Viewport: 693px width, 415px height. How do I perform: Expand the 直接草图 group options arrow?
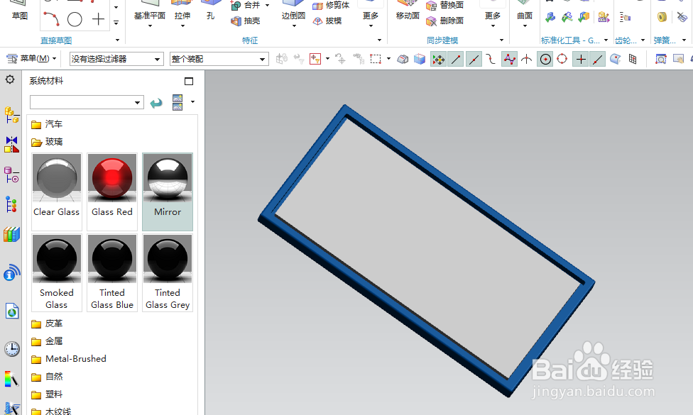pos(118,40)
